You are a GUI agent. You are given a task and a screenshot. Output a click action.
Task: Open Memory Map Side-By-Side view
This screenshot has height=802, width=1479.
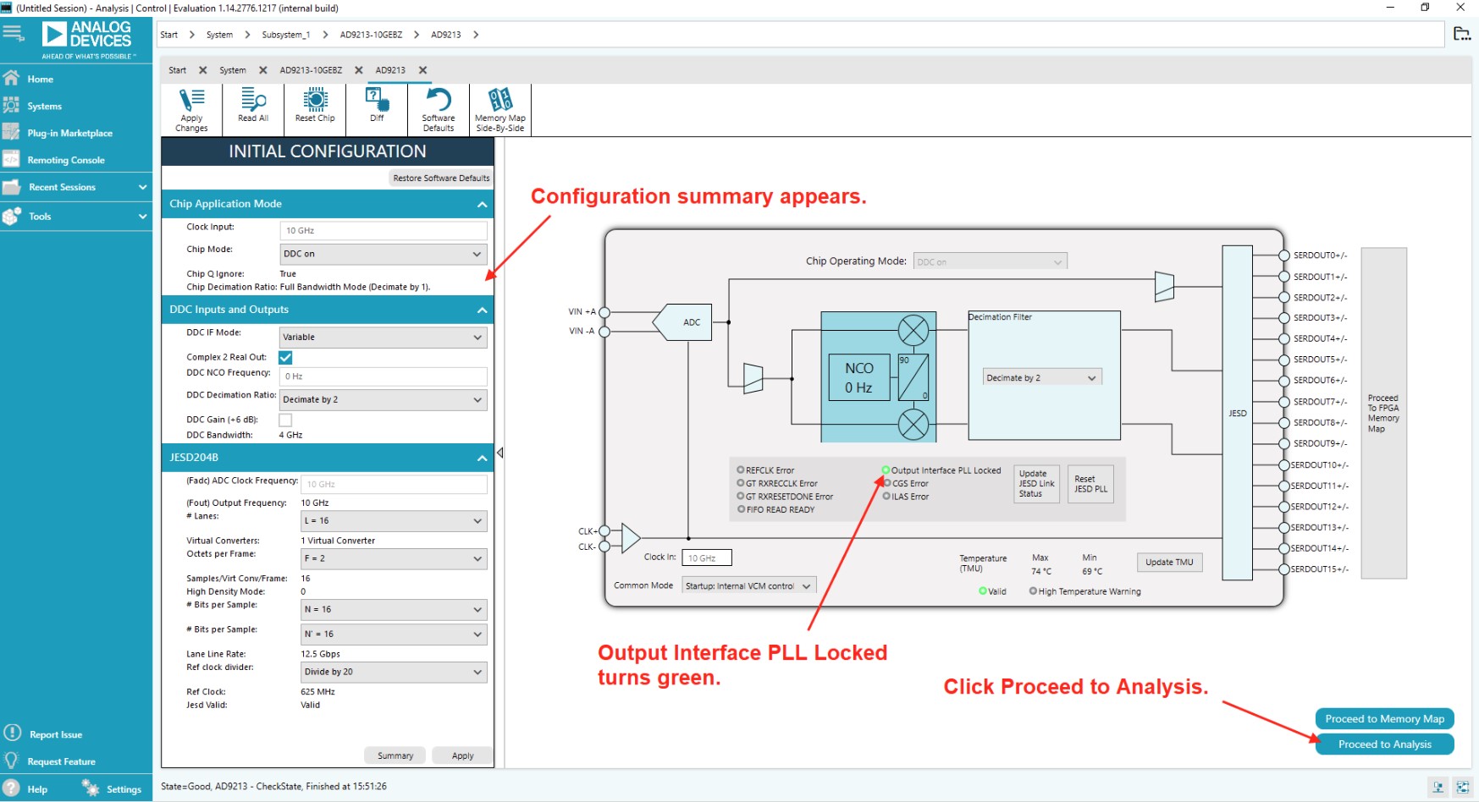[x=499, y=109]
